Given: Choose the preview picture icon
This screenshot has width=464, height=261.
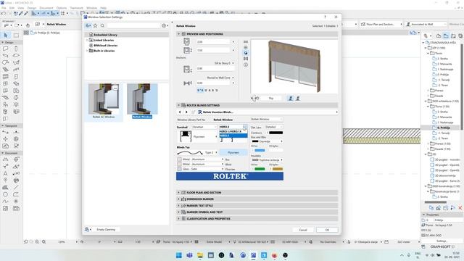Looking at the screenshot, I should point(246,59).
